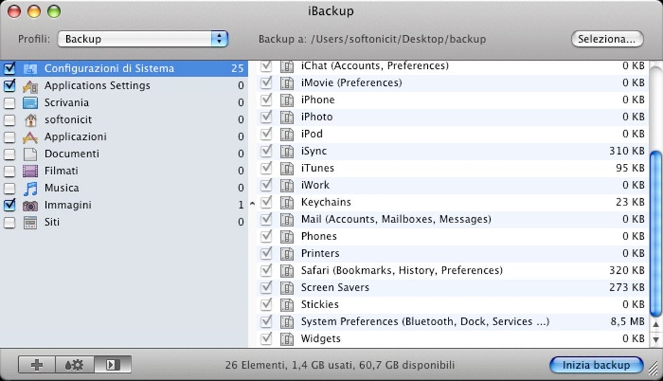This screenshot has height=381, width=663.
Task: Click the scrollbar up arrow
Action: point(656,325)
